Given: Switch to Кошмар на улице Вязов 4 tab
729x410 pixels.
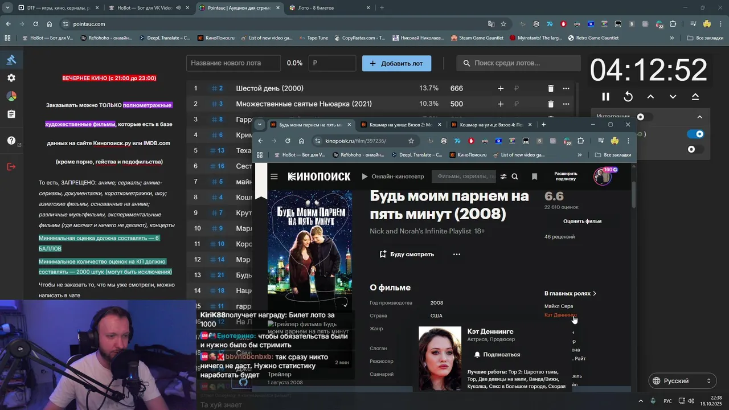Looking at the screenshot, I should click(x=492, y=124).
